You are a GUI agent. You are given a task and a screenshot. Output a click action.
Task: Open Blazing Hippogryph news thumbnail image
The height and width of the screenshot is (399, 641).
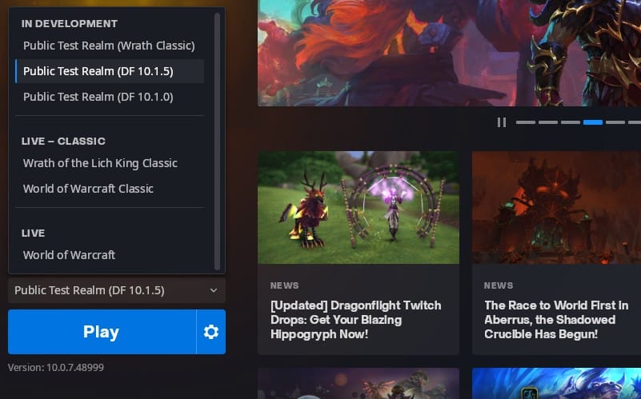(x=359, y=207)
